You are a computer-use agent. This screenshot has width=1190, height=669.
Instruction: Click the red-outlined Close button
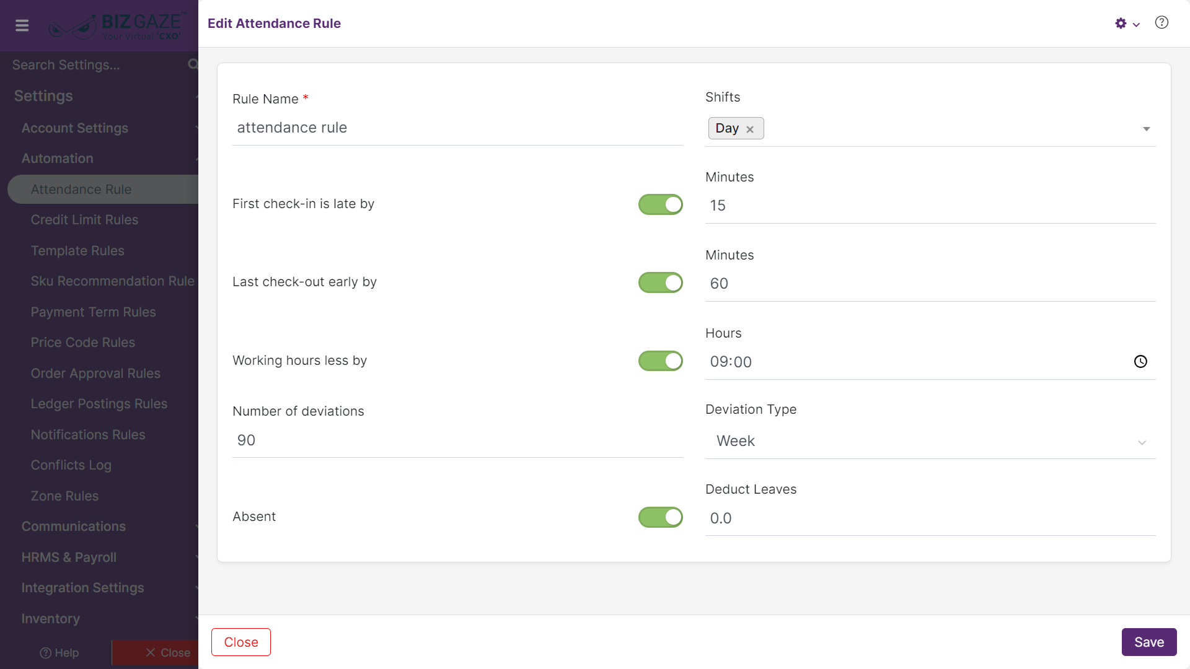tap(241, 642)
